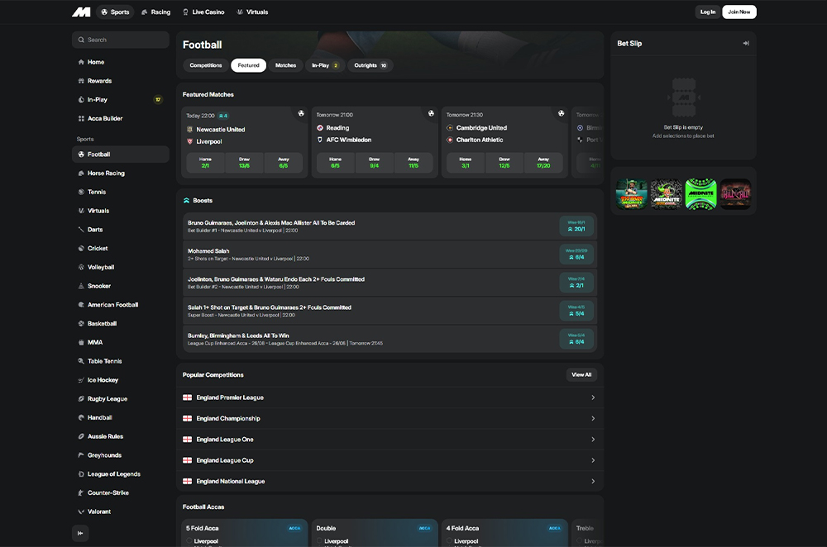This screenshot has width=827, height=547.
Task: Expand England League One competition
Action: pyautogui.click(x=390, y=440)
